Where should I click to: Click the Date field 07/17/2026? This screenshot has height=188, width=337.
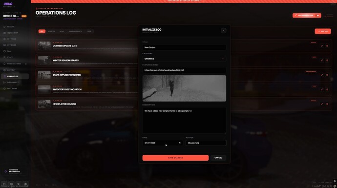pos(163,143)
